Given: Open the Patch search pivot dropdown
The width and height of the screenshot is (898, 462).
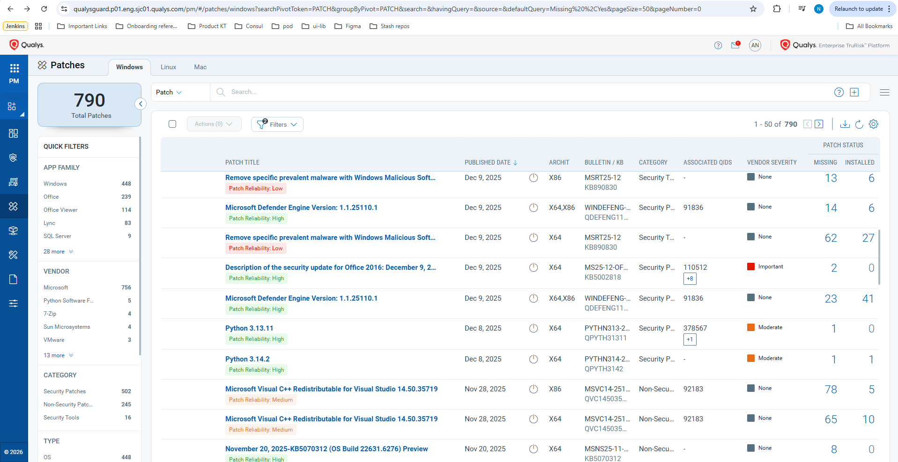Looking at the screenshot, I should click(169, 92).
